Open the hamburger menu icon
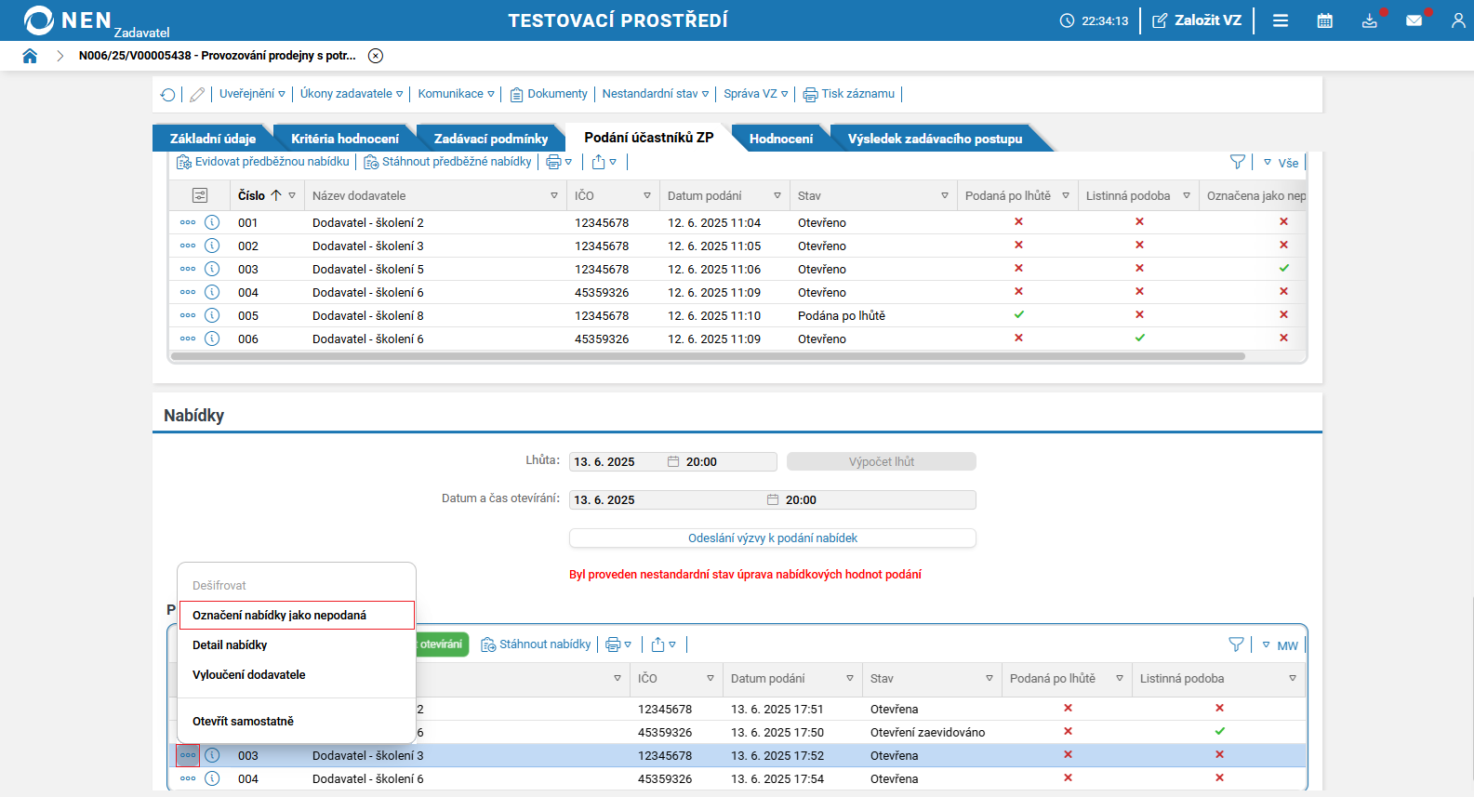1474x797 pixels. pos(1280,20)
